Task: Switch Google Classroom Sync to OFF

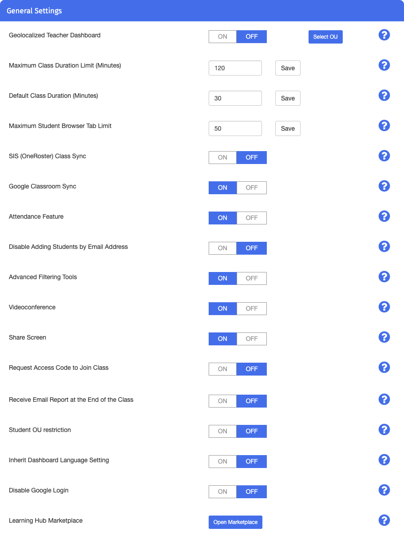Action: point(252,188)
